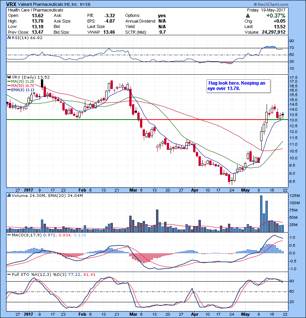Click the Feb label on the price chart axis
Viewport: 306px width, 318px height.
tap(82, 190)
